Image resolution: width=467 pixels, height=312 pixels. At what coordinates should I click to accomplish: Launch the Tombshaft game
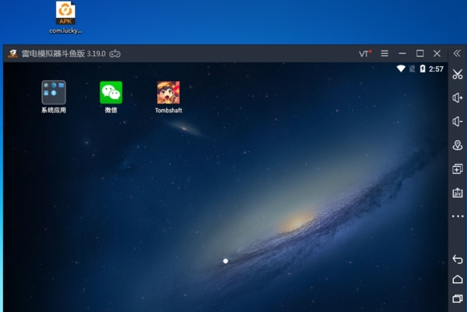click(168, 97)
